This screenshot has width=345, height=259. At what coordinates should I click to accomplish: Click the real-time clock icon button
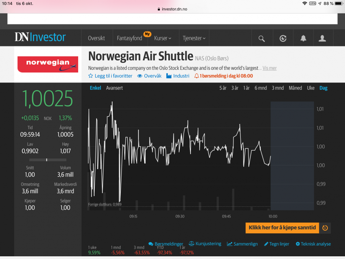pos(325,228)
